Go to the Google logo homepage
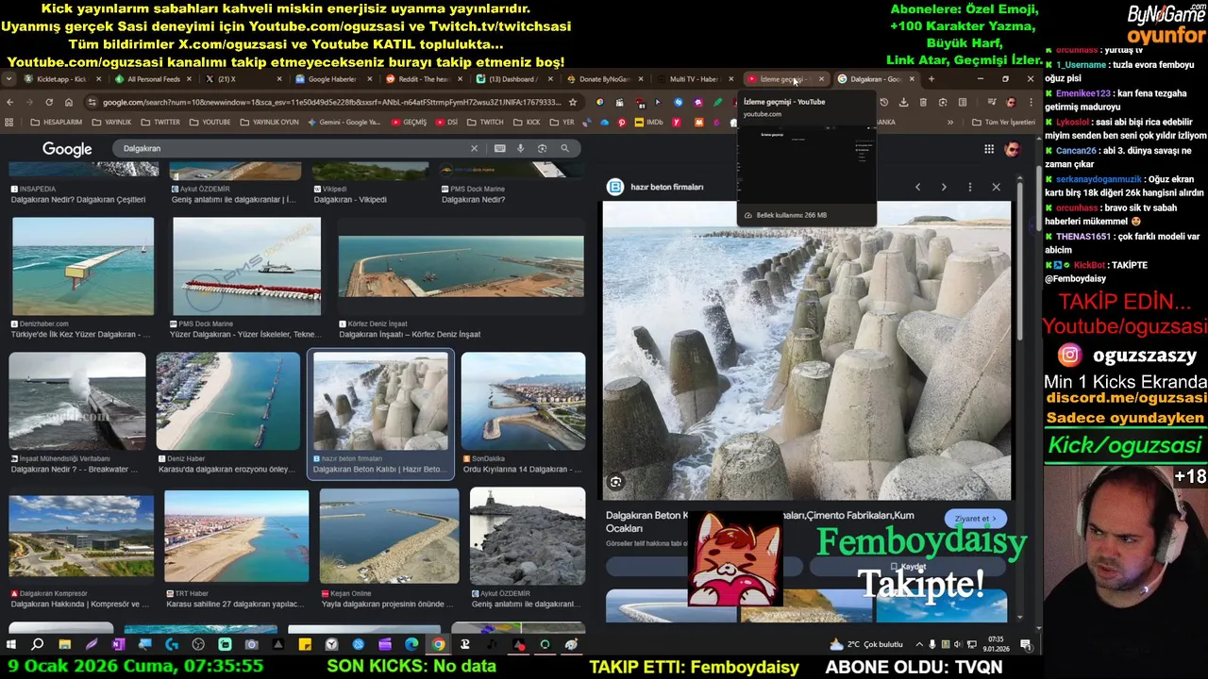Screen dimensions: 1208x679 (67, 149)
